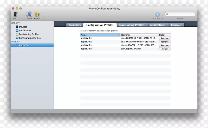208x128 pixels.
Task: Select the Devices icon in Library
Action: [x=17, y=27]
